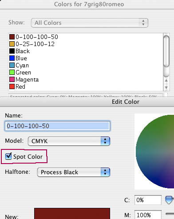Open the Halftone Process Black dropdown
Image resolution: width=174 pixels, height=219 pixels.
click(x=74, y=172)
